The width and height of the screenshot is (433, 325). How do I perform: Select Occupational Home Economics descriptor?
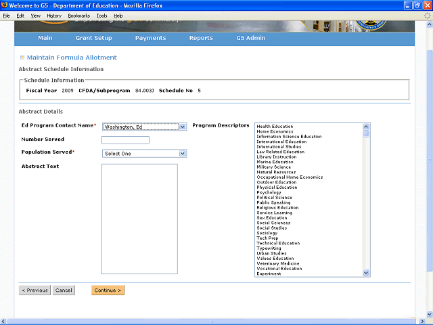pos(290,177)
